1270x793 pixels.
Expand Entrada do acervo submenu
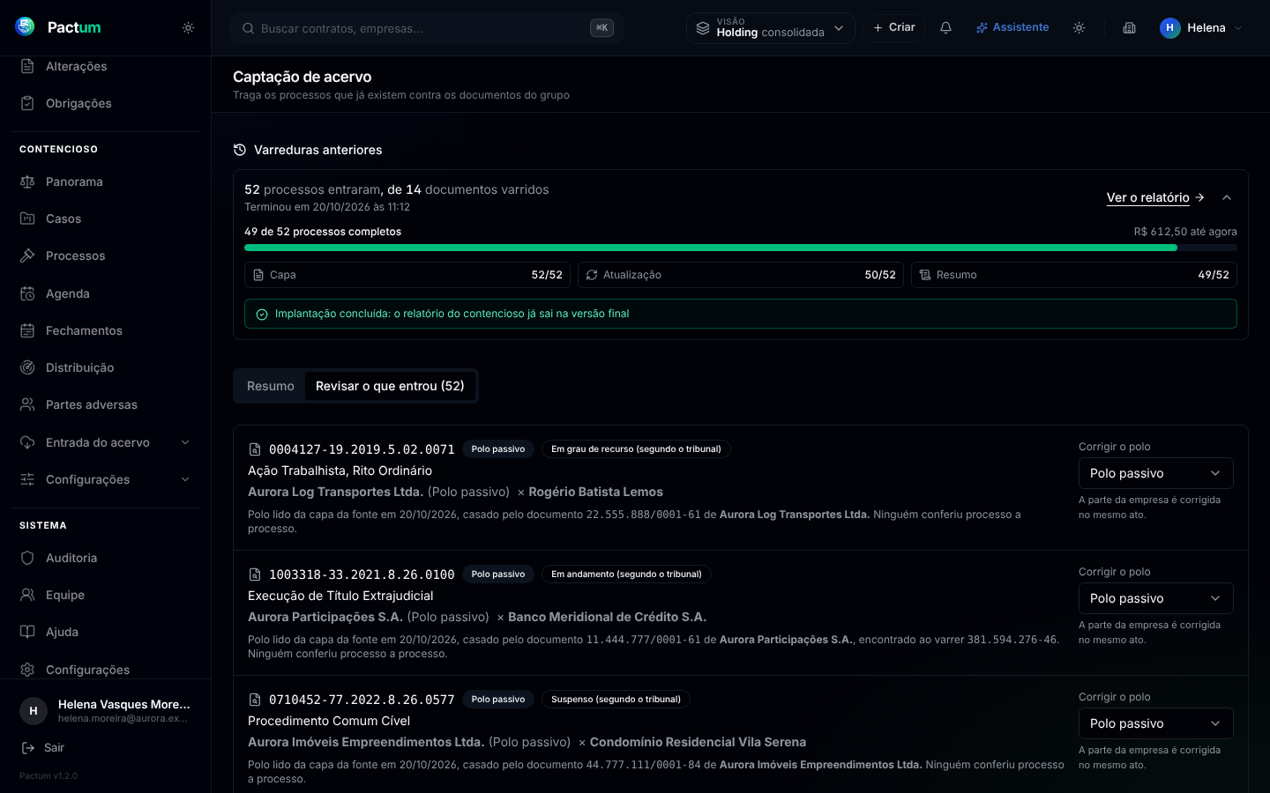tap(105, 442)
